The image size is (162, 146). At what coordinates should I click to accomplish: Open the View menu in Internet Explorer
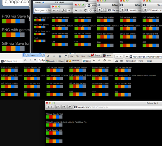coord(83,56)
